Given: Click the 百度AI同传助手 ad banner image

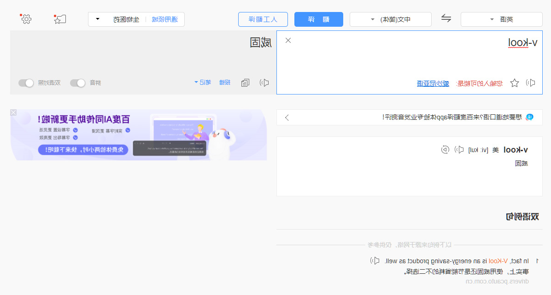Looking at the screenshot, I should [x=139, y=135].
